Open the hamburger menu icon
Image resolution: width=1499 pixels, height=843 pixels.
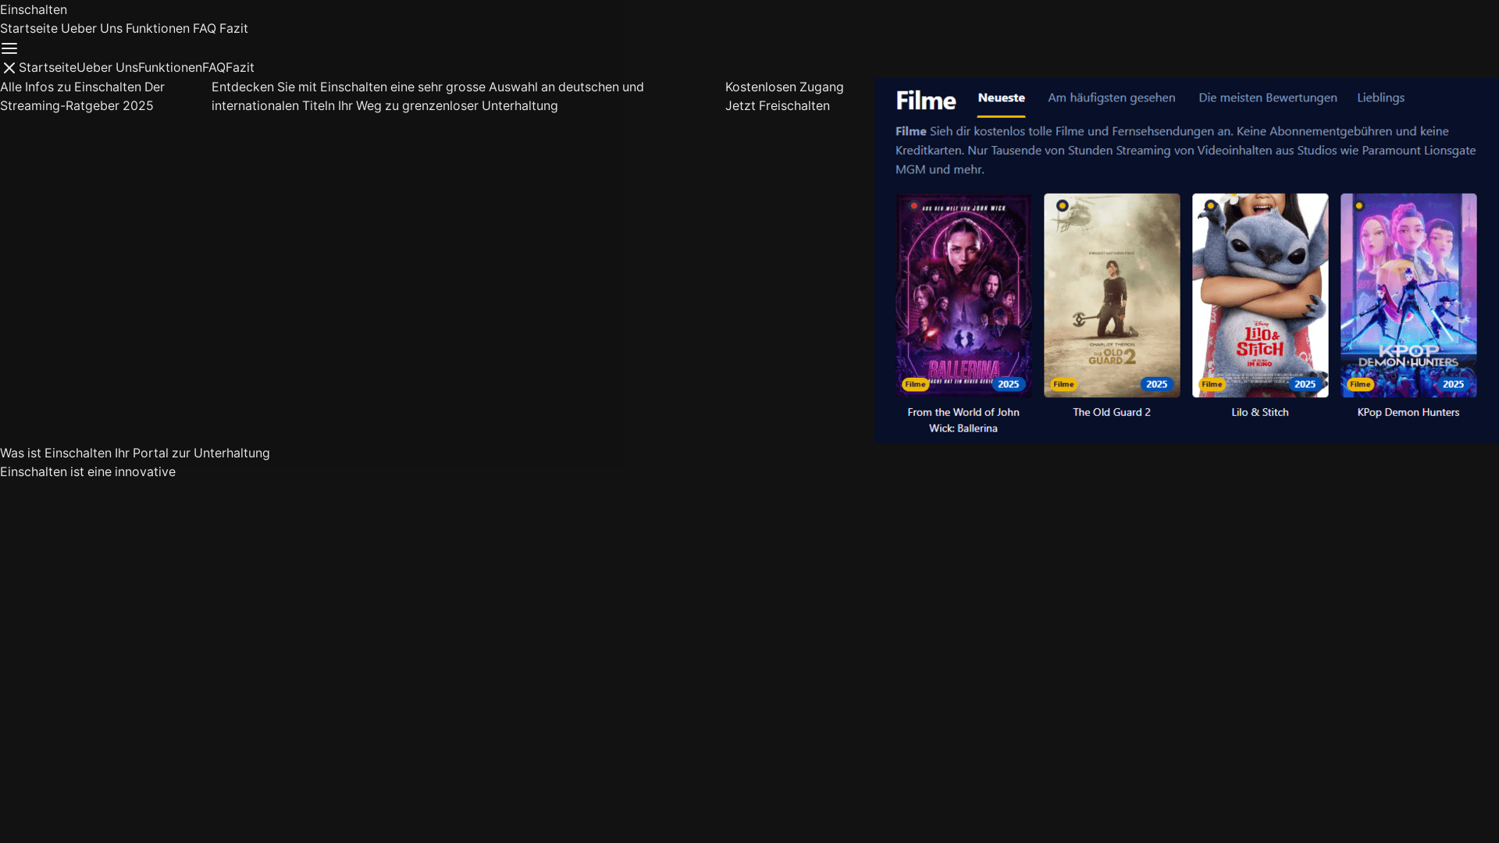pos(9,48)
